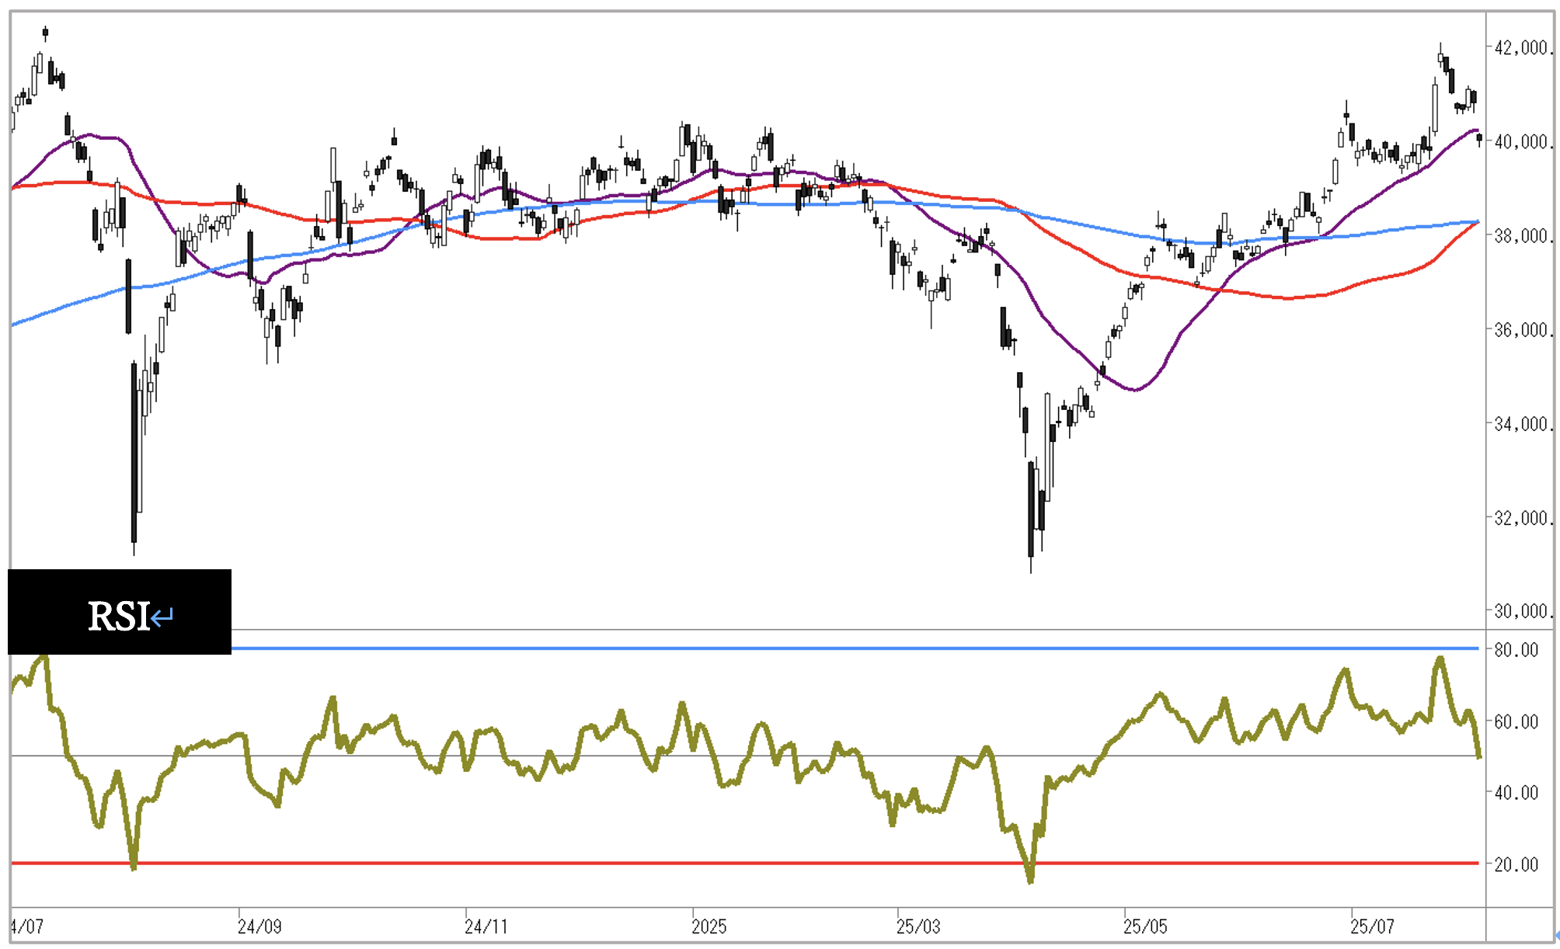Click the 60.00 RSI axis label

[x=1516, y=722]
